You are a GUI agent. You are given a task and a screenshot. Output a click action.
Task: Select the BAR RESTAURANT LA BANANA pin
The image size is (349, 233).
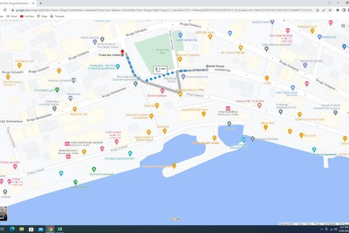tap(151, 116)
